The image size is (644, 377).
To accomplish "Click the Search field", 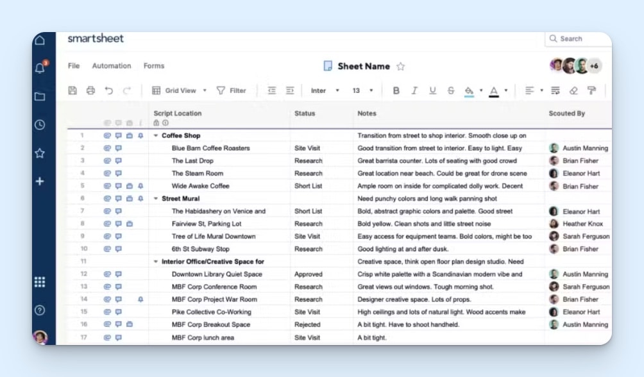I will coord(579,38).
